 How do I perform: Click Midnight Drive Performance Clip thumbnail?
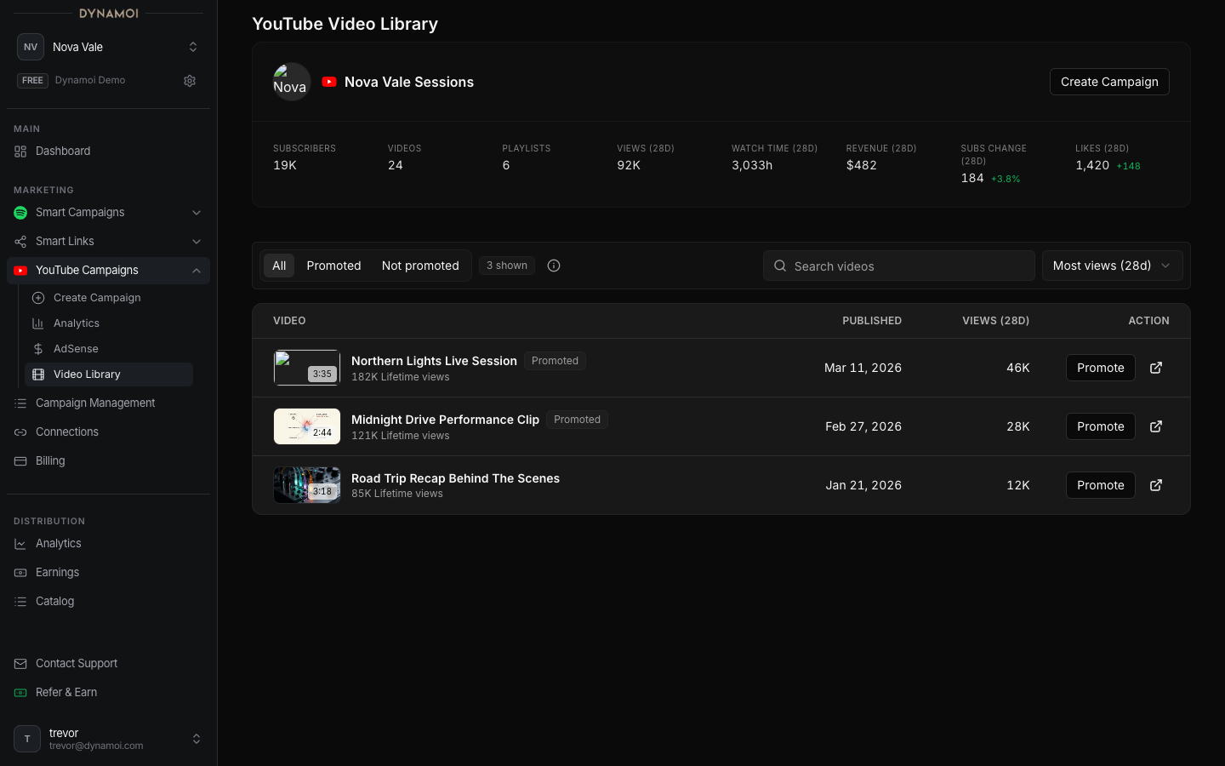click(x=307, y=426)
